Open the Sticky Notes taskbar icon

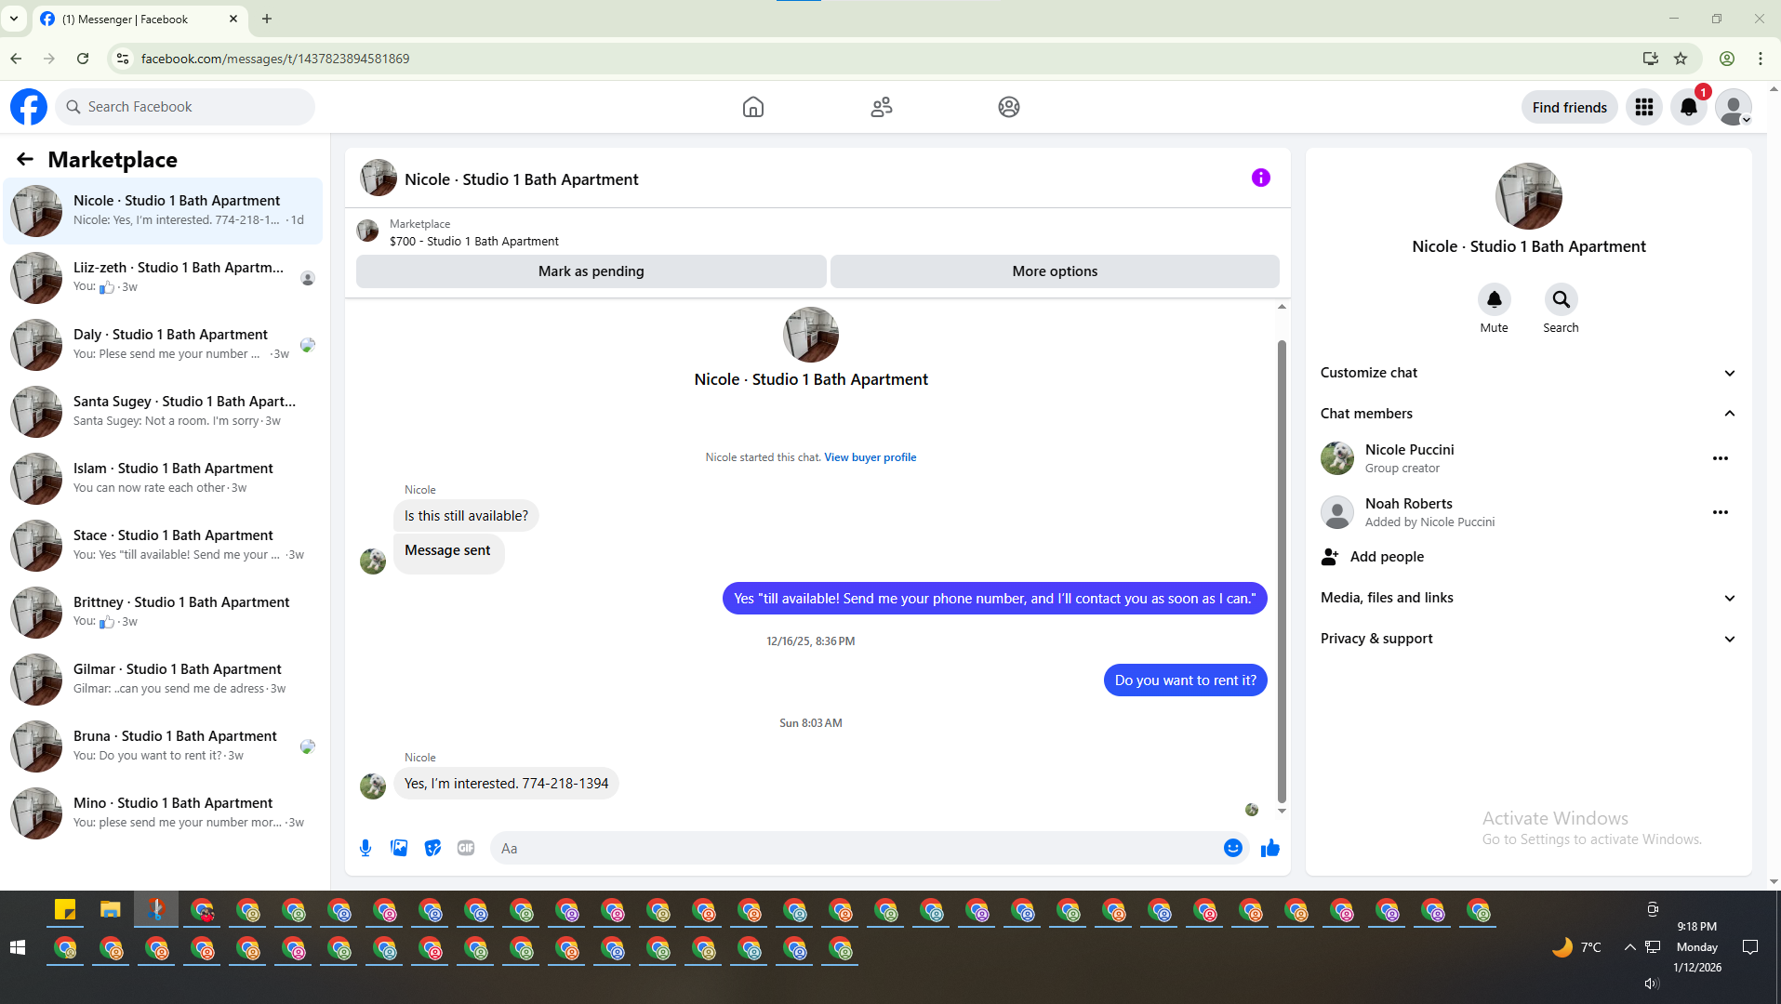coord(65,910)
